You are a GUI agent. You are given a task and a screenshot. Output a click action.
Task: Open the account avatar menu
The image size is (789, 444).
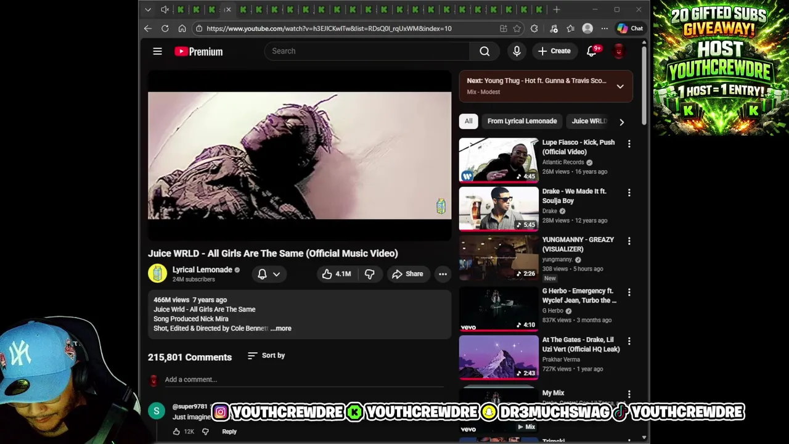pyautogui.click(x=619, y=51)
